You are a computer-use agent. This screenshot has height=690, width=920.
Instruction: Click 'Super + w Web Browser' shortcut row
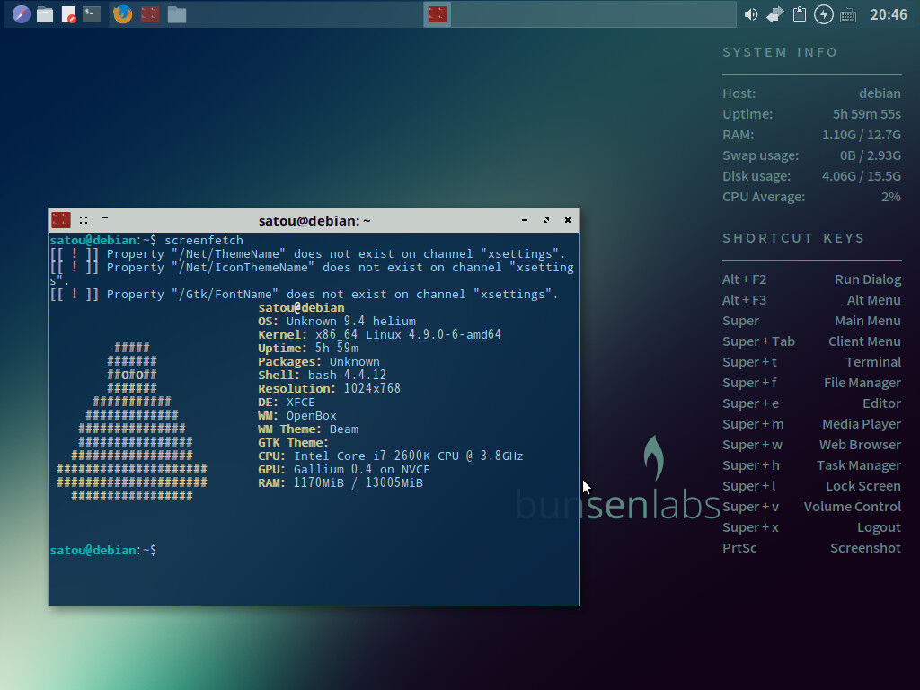pyautogui.click(x=811, y=445)
